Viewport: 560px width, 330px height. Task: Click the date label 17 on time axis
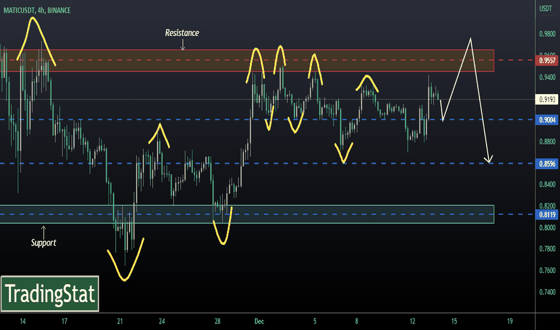tap(64, 322)
